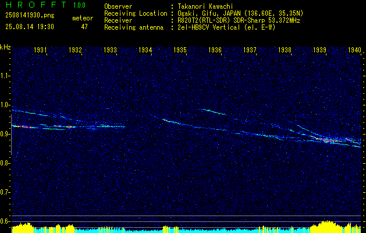Viewport: 366px width, 233px height.
Task: Click the 1940 time marker
Action: click(x=354, y=50)
